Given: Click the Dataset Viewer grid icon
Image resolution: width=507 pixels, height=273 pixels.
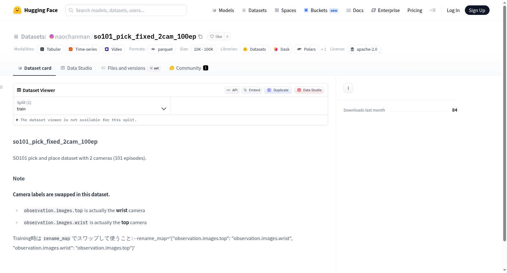Looking at the screenshot, I should pos(19,90).
